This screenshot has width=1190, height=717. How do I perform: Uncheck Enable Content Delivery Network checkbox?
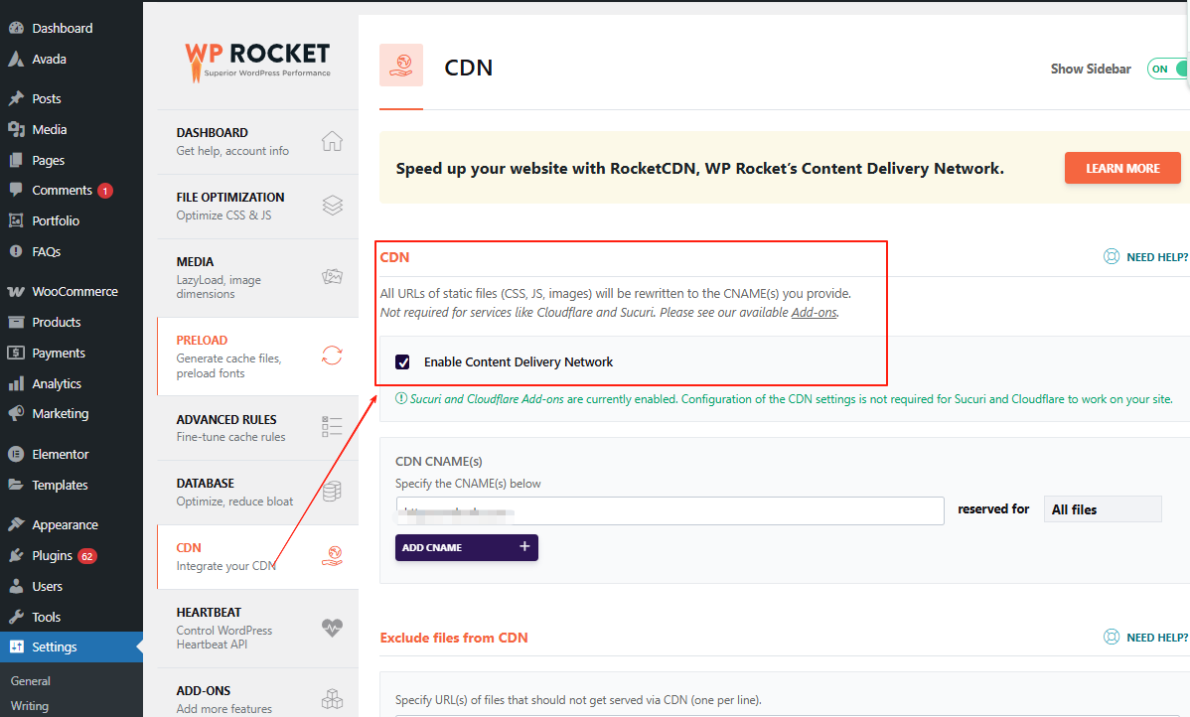tap(402, 362)
